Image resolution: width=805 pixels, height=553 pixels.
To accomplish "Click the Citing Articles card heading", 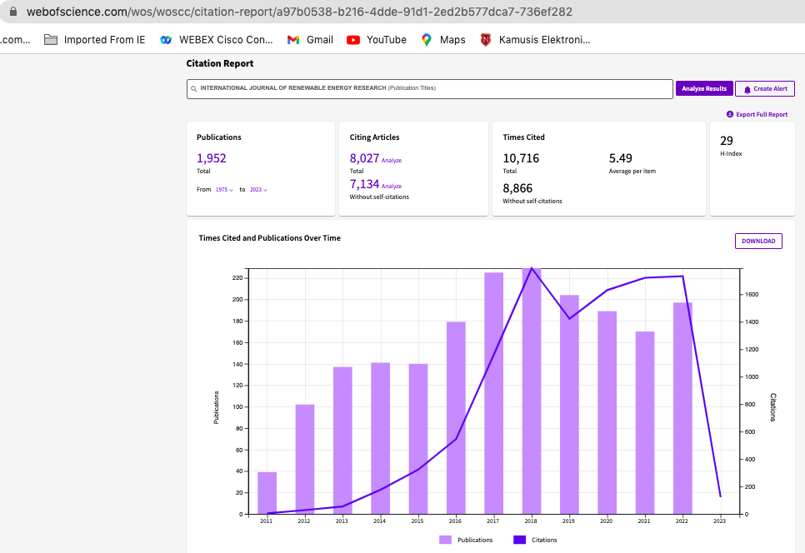I will coord(374,137).
